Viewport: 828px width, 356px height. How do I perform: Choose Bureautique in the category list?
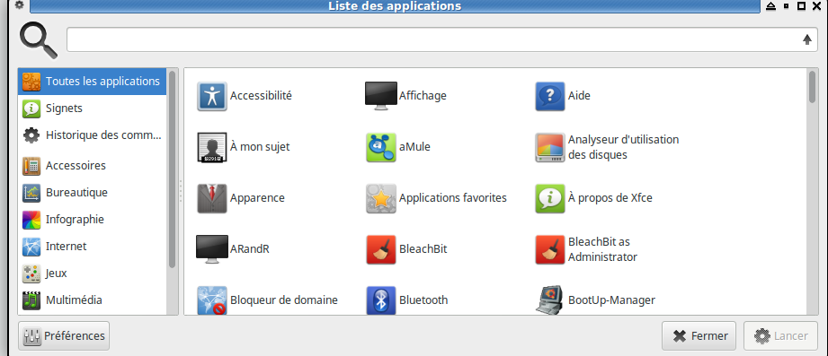point(92,193)
